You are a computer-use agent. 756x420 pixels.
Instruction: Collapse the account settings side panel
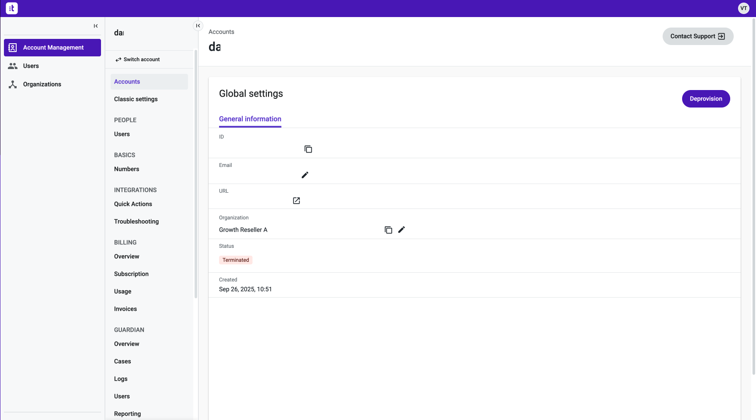tap(198, 26)
